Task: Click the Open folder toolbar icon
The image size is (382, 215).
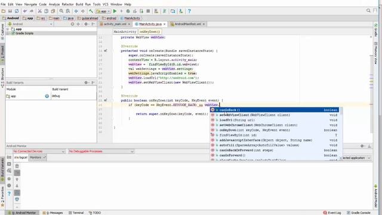Action: click(x=4, y=11)
